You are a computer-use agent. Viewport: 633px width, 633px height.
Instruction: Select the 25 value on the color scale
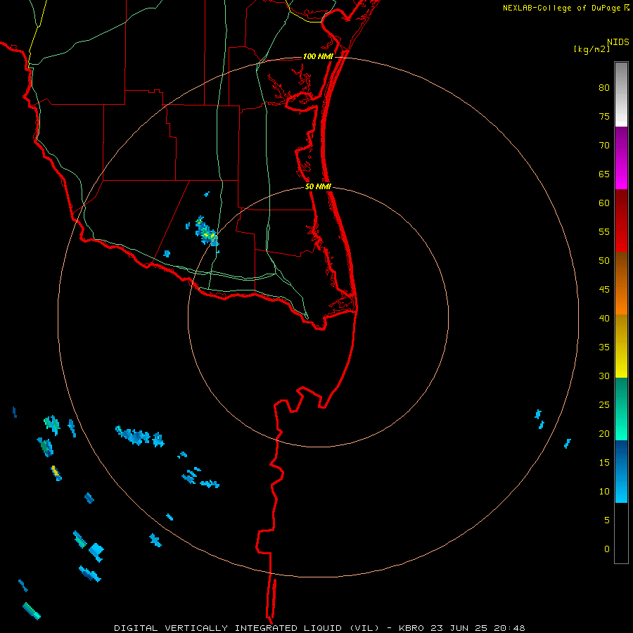pos(604,405)
